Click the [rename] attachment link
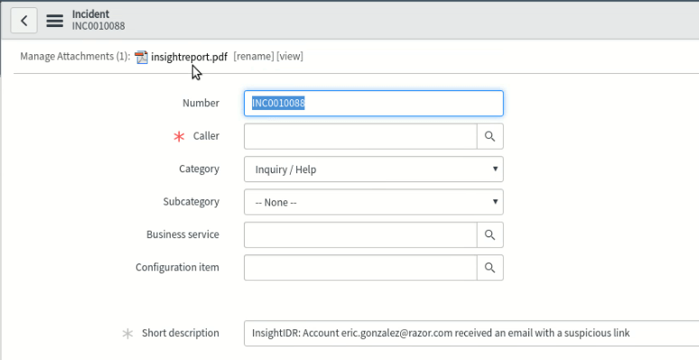699x360 pixels. point(254,57)
